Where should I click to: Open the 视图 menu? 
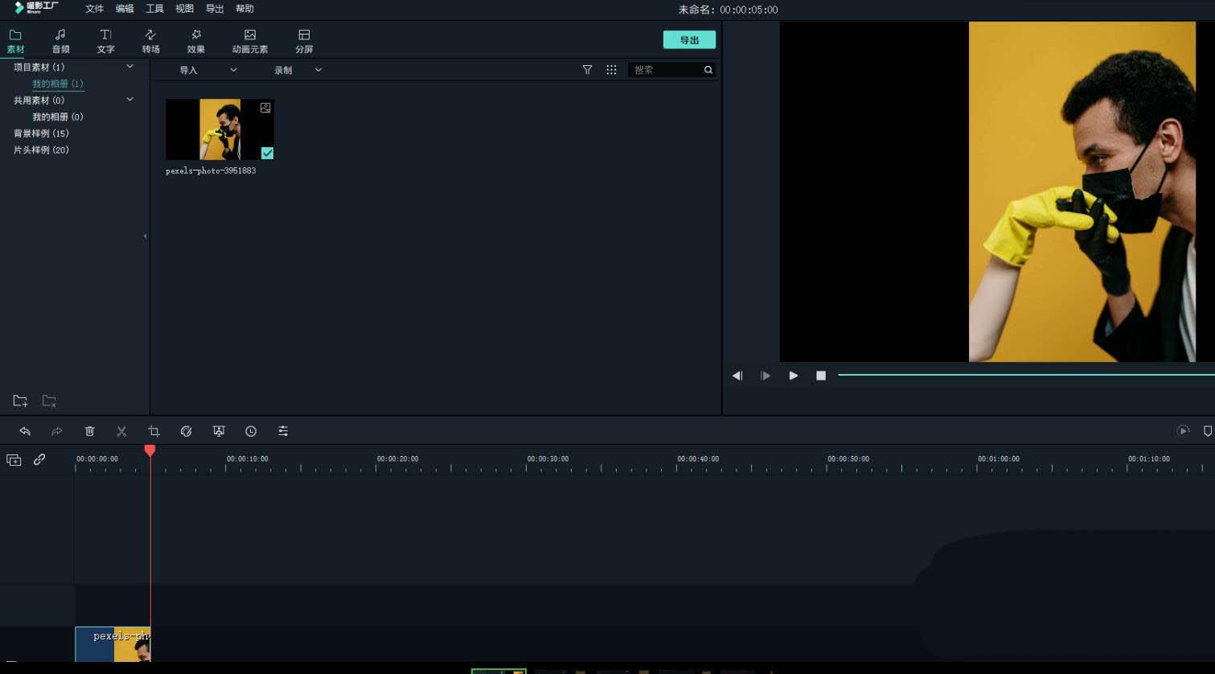pos(185,9)
